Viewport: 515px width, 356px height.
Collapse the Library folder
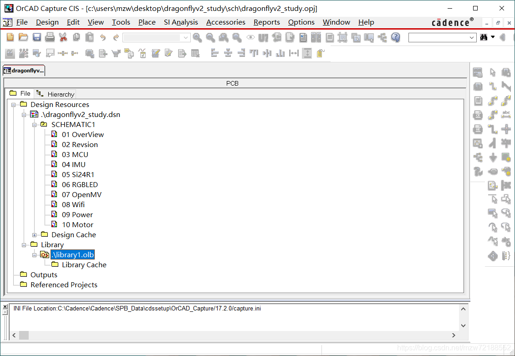pos(24,245)
